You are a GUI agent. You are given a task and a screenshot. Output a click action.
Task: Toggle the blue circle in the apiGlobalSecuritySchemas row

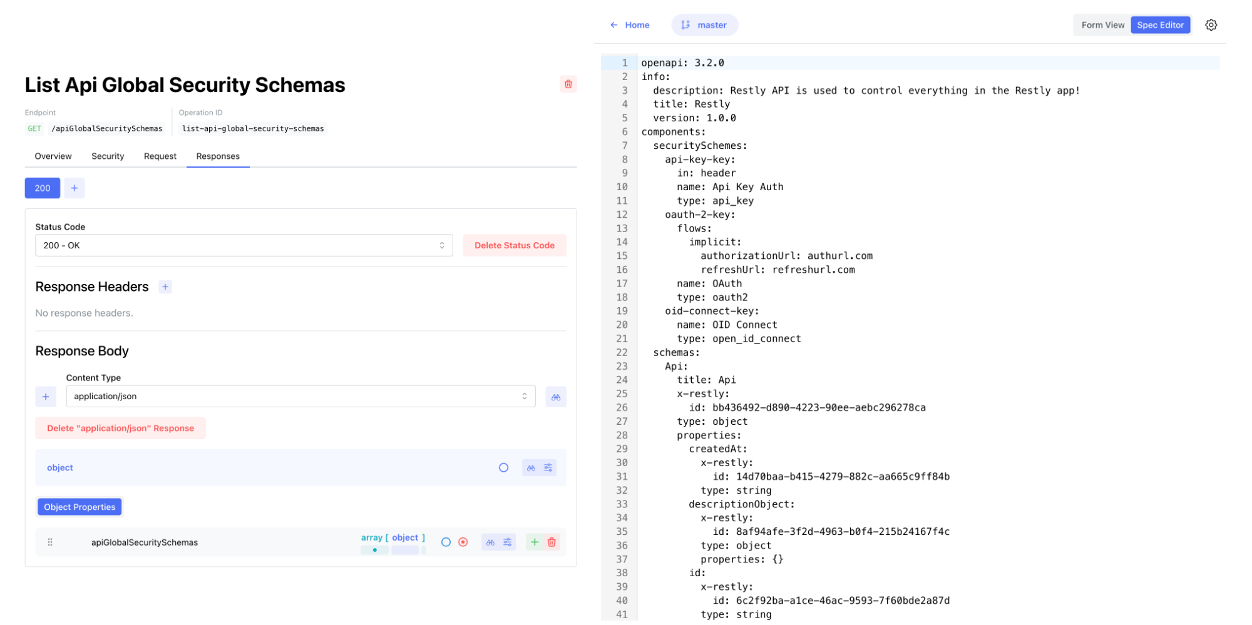[446, 542]
